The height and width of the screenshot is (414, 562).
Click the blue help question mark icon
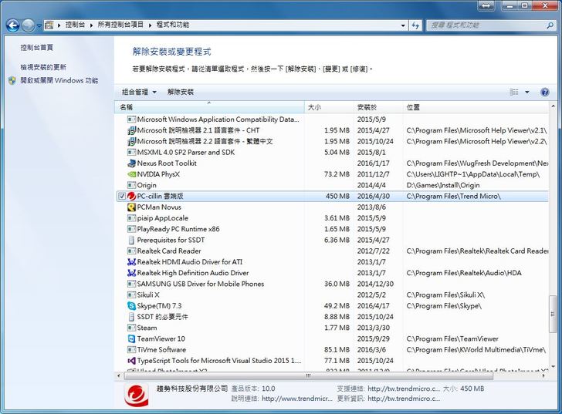545,92
